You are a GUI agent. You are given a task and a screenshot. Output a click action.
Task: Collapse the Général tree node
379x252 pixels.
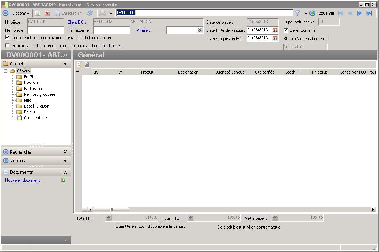[6, 71]
